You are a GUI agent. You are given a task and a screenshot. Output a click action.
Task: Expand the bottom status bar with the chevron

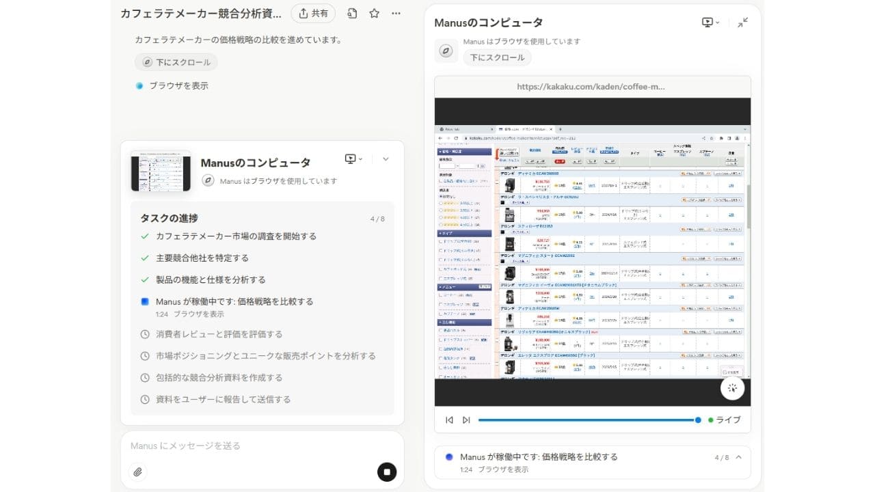pos(738,457)
